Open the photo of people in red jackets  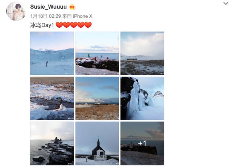97,53
